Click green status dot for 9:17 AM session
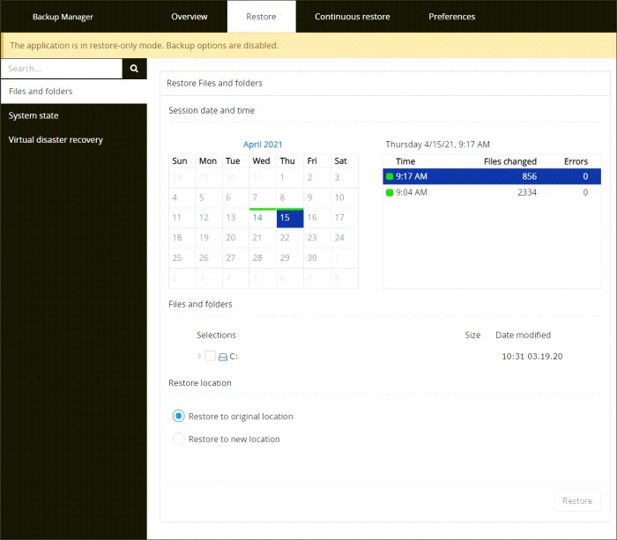 coord(390,177)
